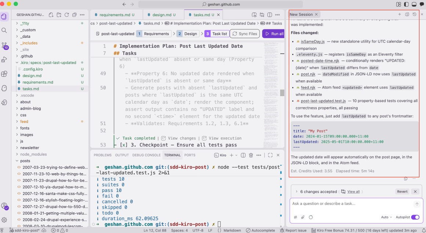Collapse all folders in the explorer
Screen dimensions: 426x233
pyautogui.click(x=74, y=15)
